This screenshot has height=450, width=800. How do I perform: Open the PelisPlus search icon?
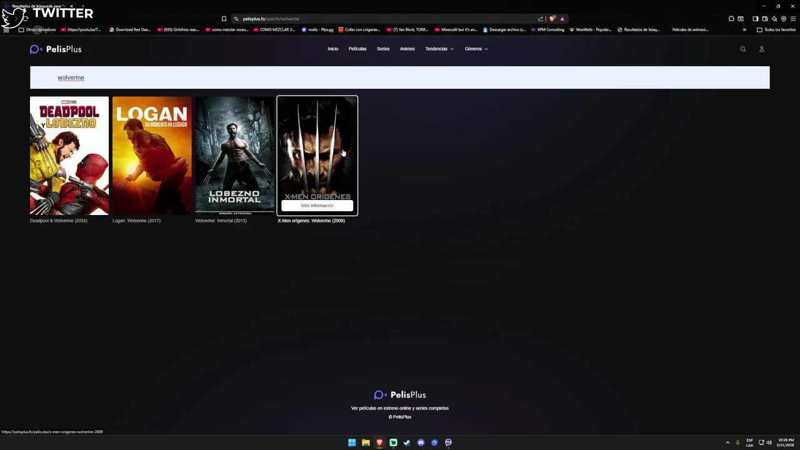(743, 49)
